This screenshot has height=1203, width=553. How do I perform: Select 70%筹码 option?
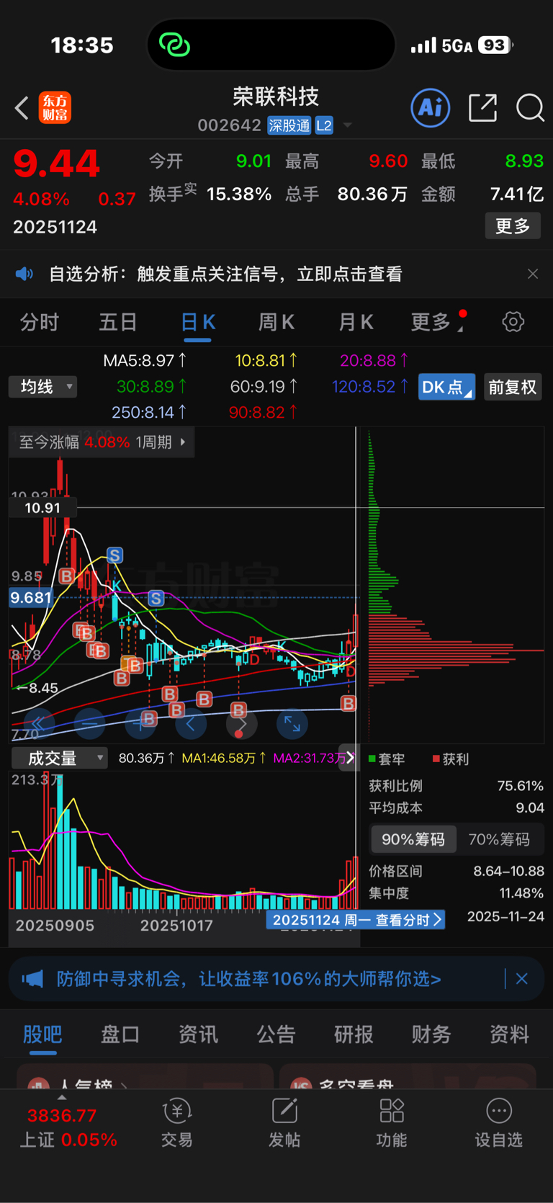click(x=499, y=839)
